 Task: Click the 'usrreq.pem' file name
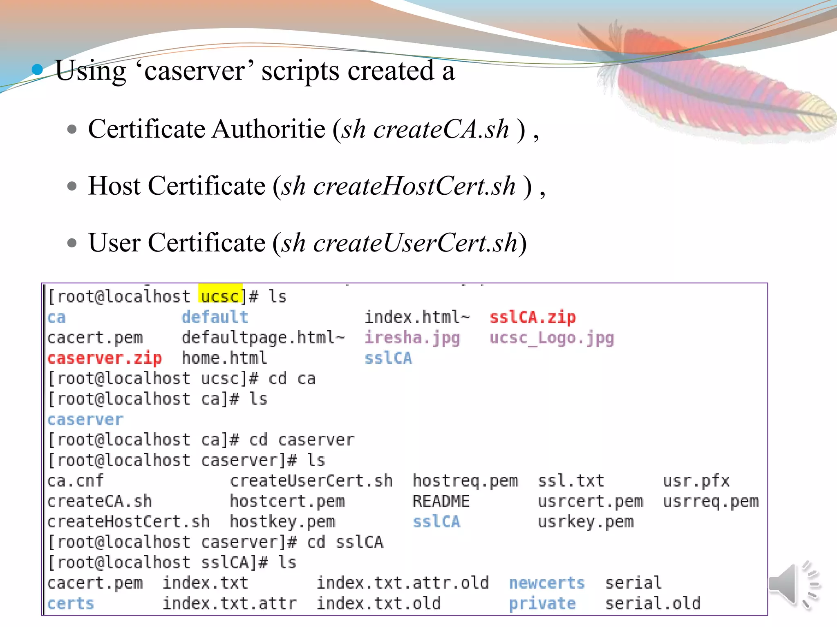711,501
